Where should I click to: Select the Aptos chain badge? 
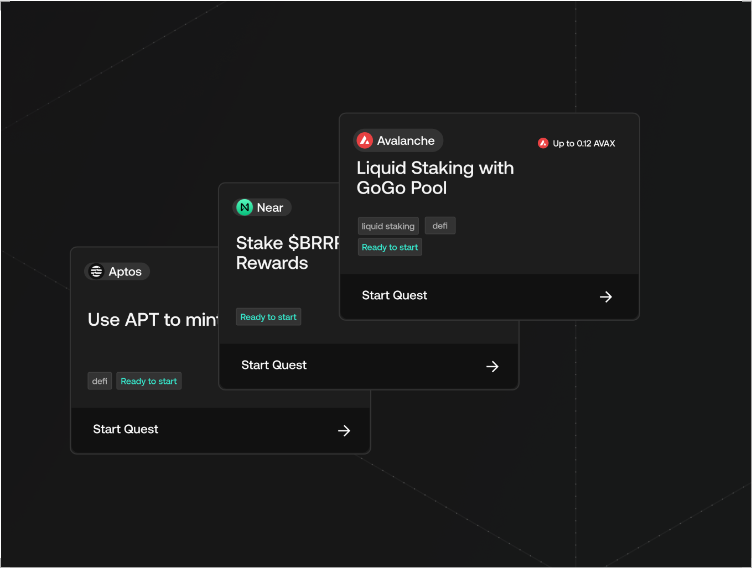117,272
